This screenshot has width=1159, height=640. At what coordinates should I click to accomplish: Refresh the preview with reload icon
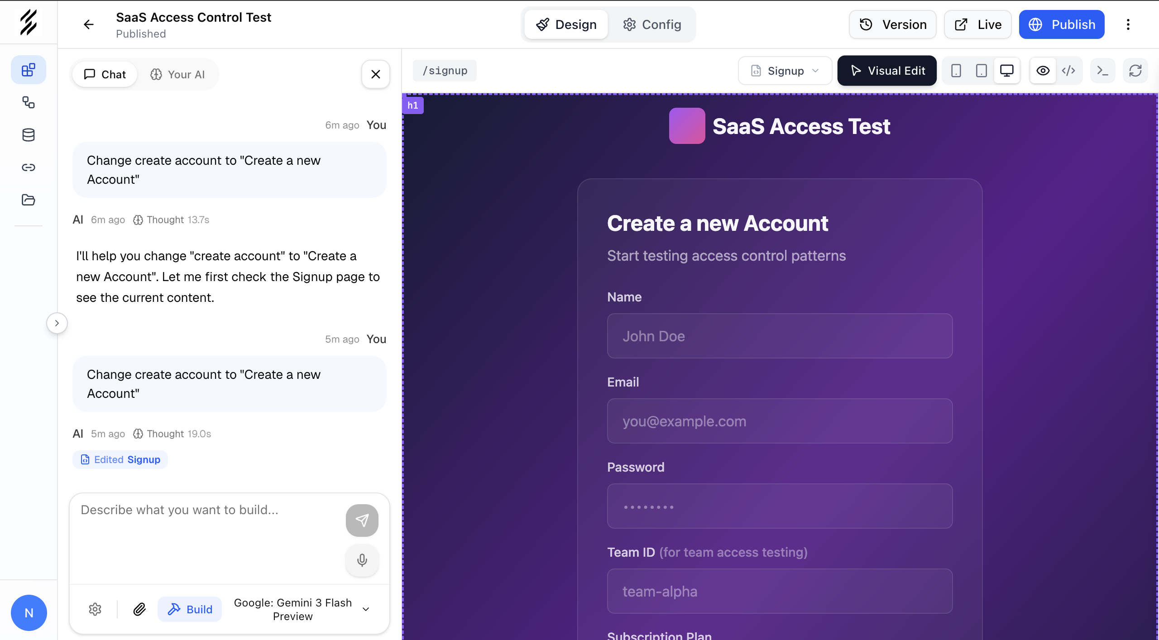[1135, 71]
